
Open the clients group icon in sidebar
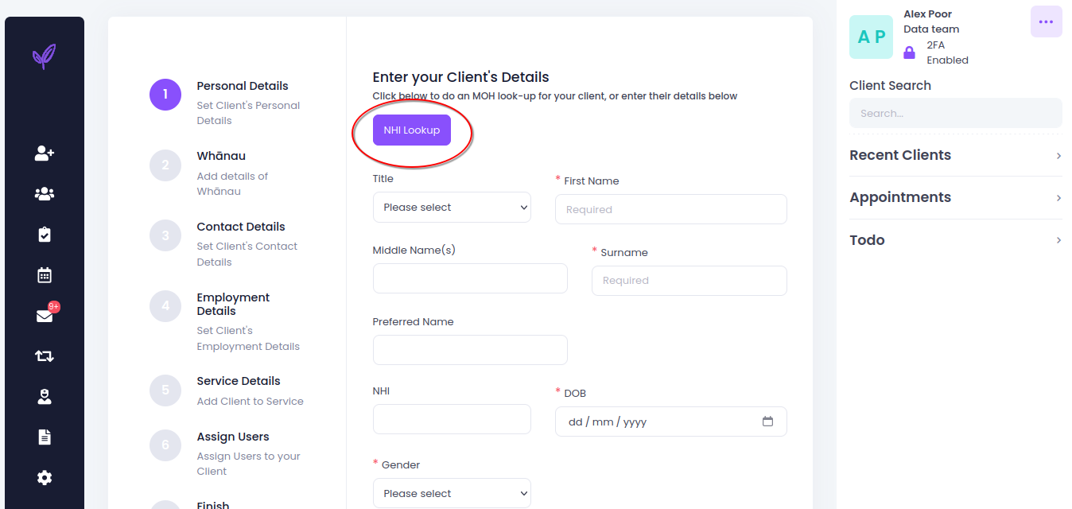click(x=45, y=194)
